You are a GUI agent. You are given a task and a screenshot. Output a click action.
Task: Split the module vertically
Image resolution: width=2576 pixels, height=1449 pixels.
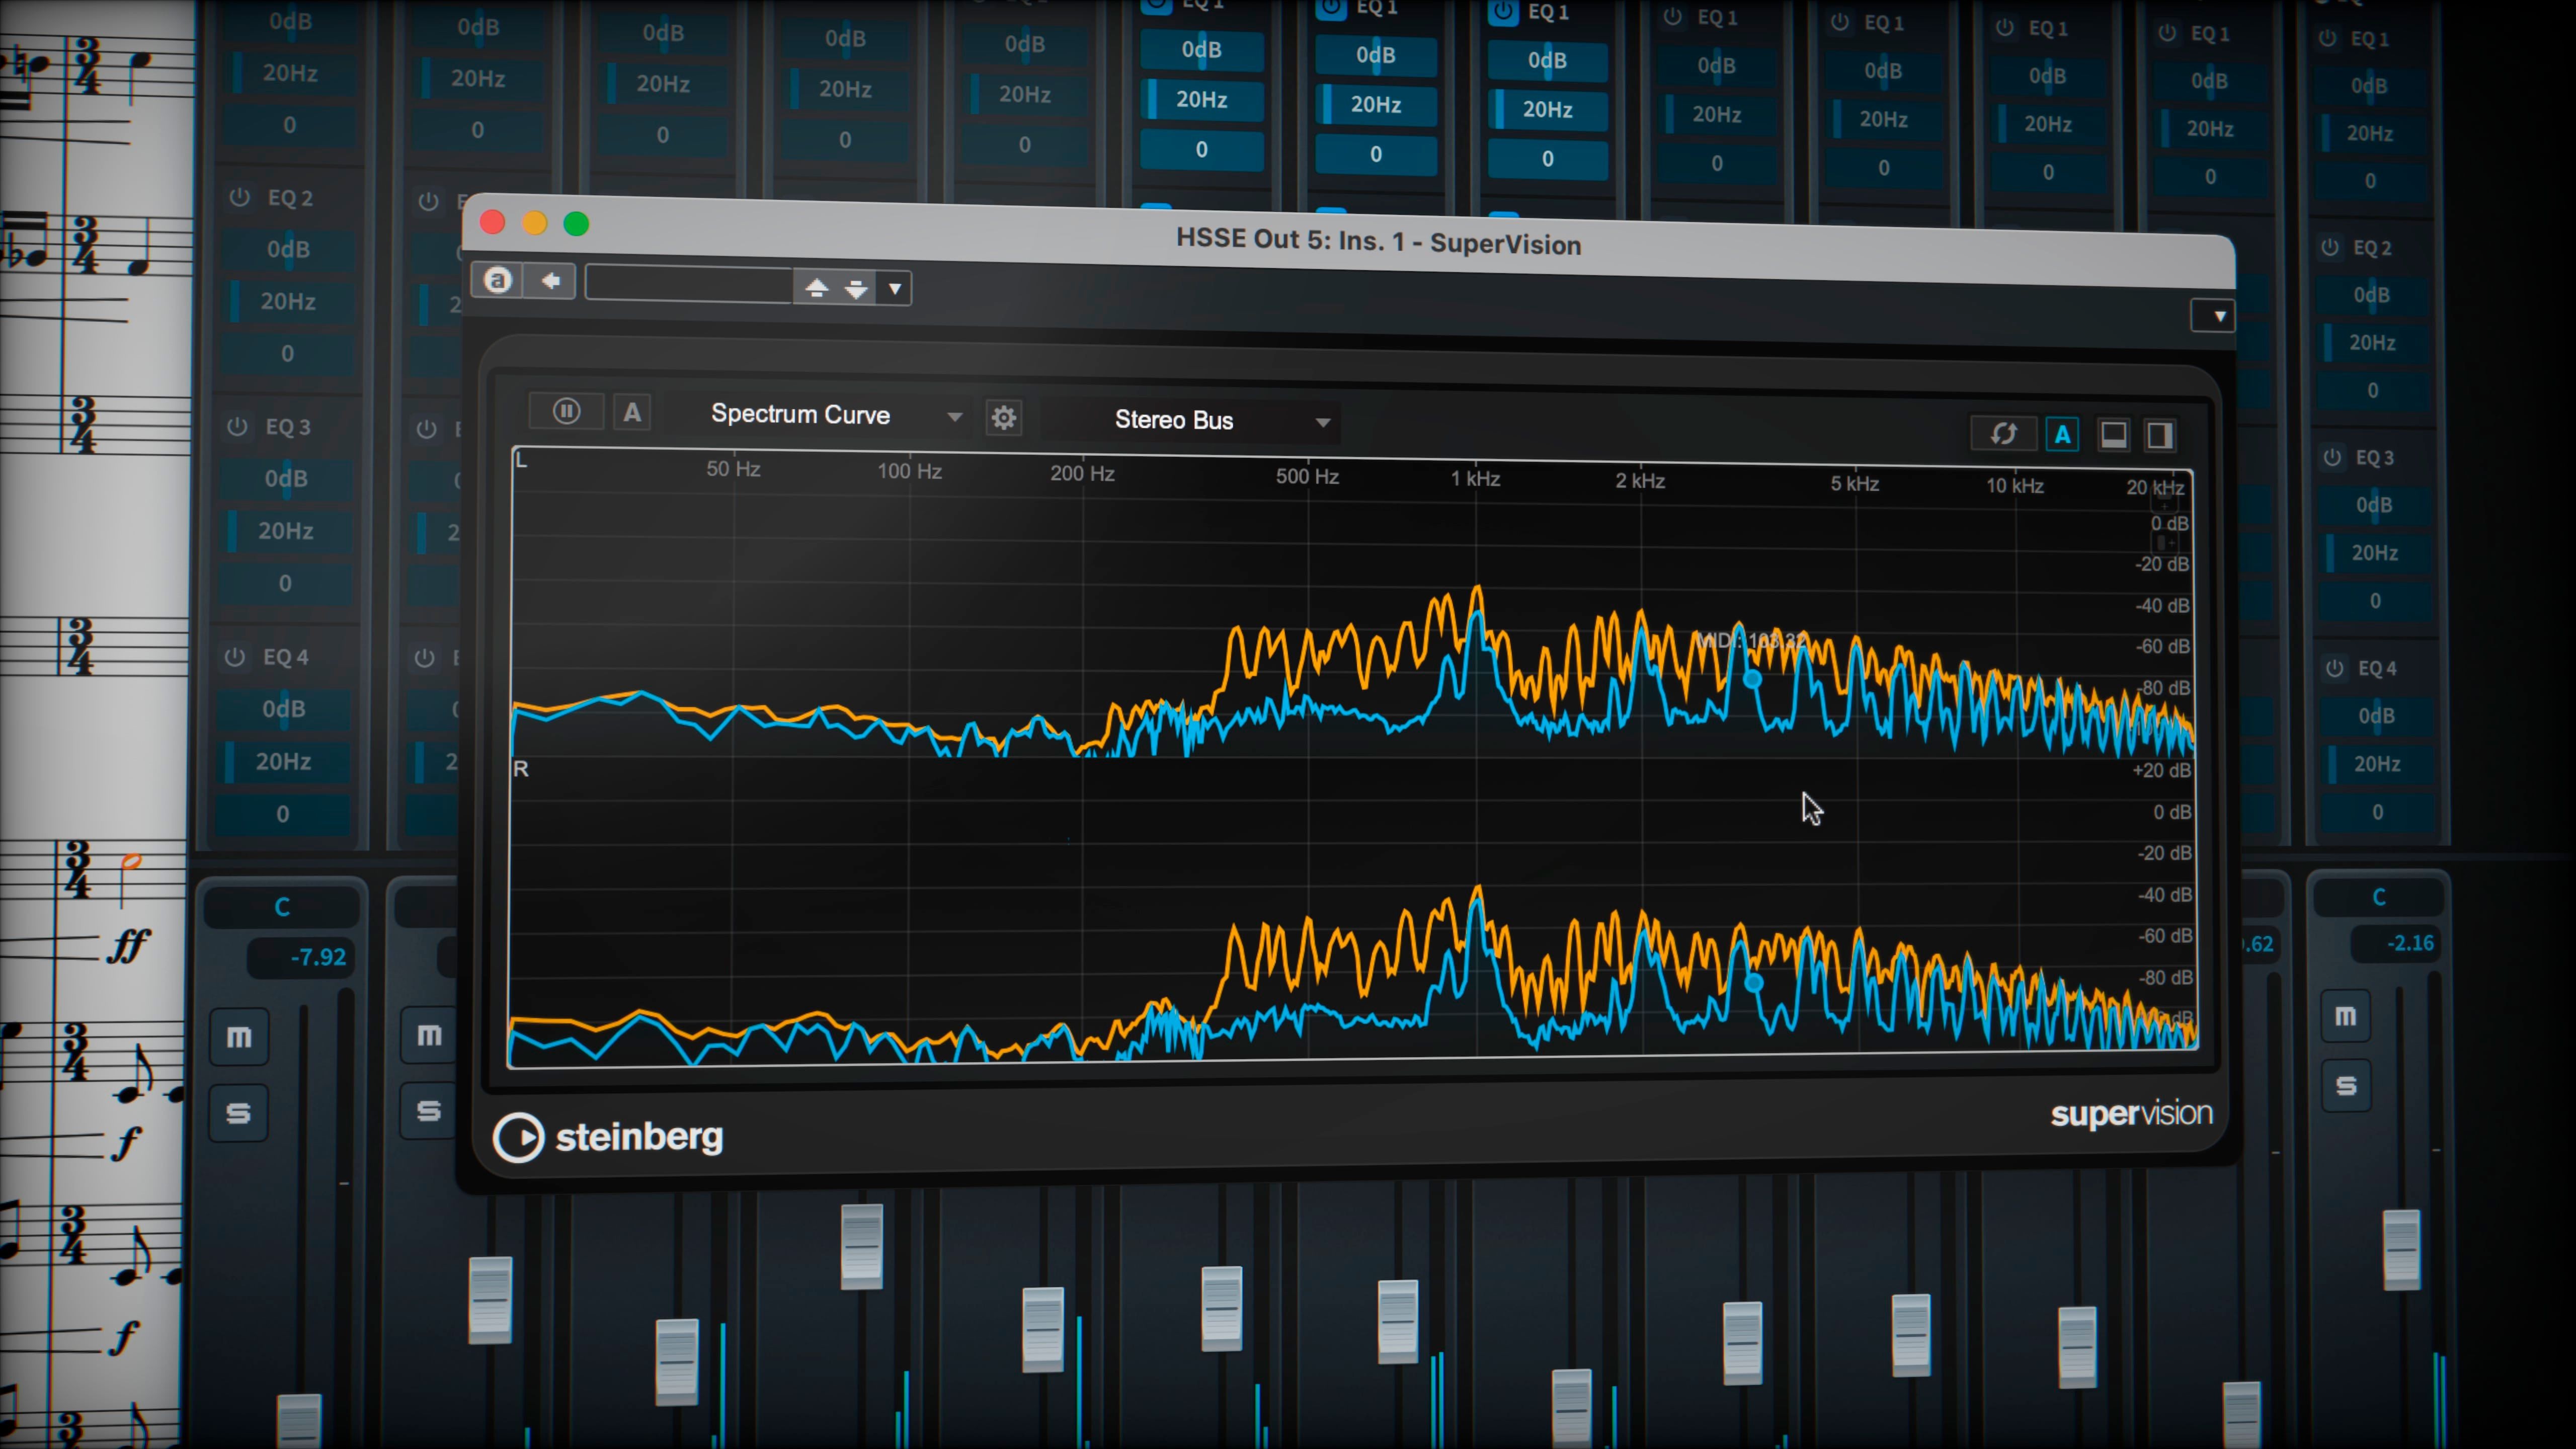pyautogui.click(x=2160, y=436)
